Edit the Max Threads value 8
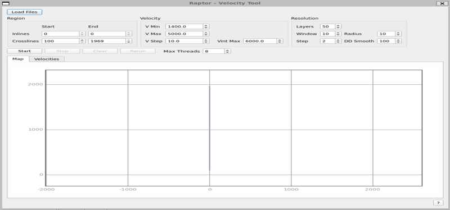450x210 pixels. coord(214,51)
